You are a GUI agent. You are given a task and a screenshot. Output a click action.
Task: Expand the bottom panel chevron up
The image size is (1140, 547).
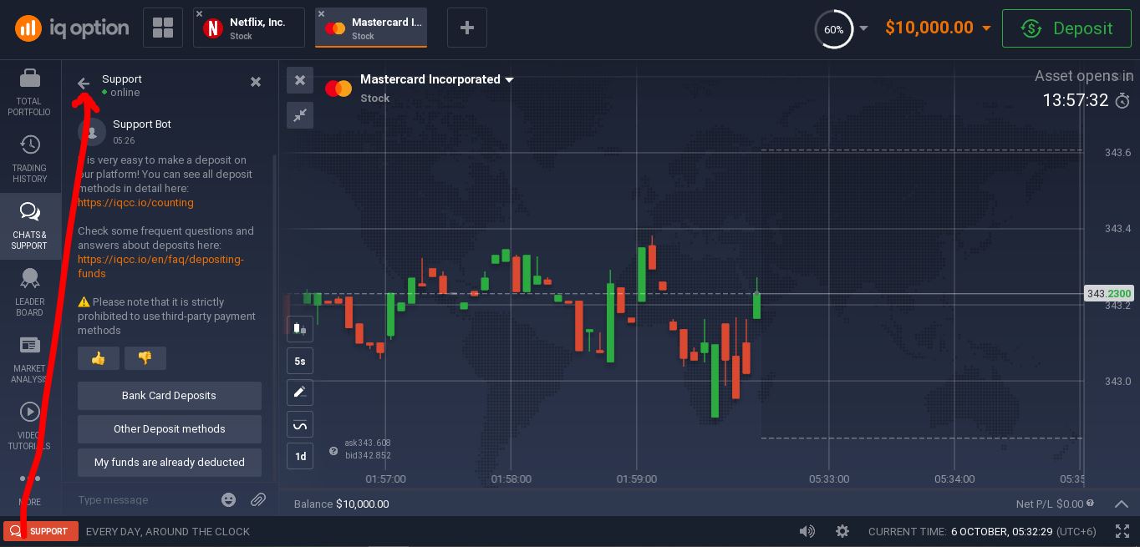[1122, 504]
